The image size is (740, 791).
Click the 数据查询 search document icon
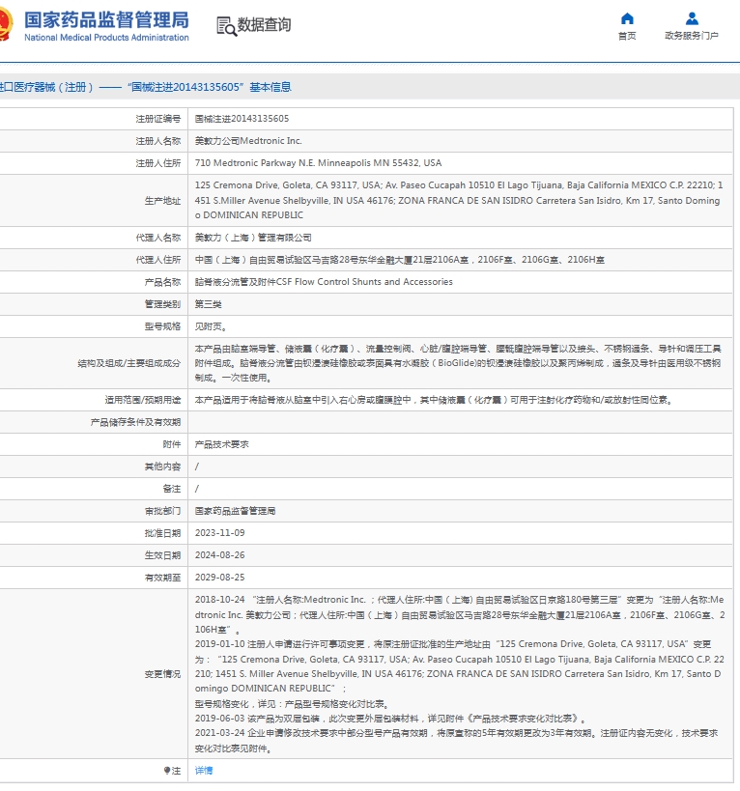[226, 26]
